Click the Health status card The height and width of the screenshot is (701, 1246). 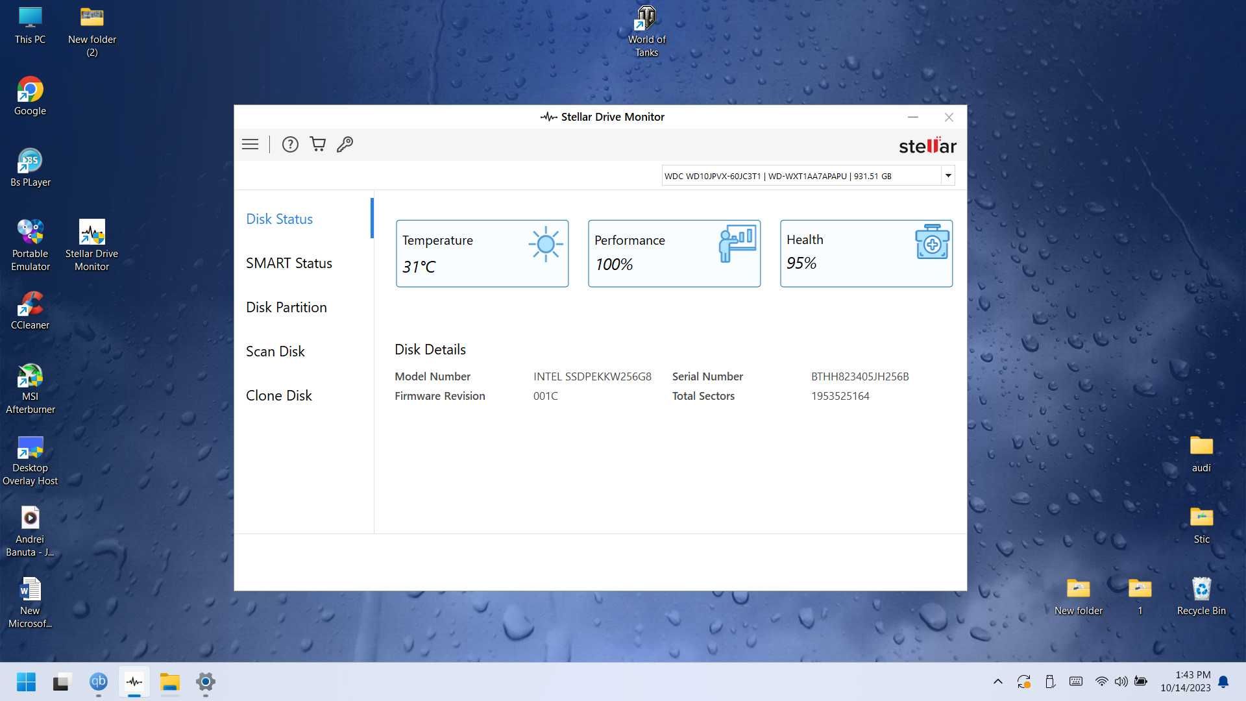[866, 252]
